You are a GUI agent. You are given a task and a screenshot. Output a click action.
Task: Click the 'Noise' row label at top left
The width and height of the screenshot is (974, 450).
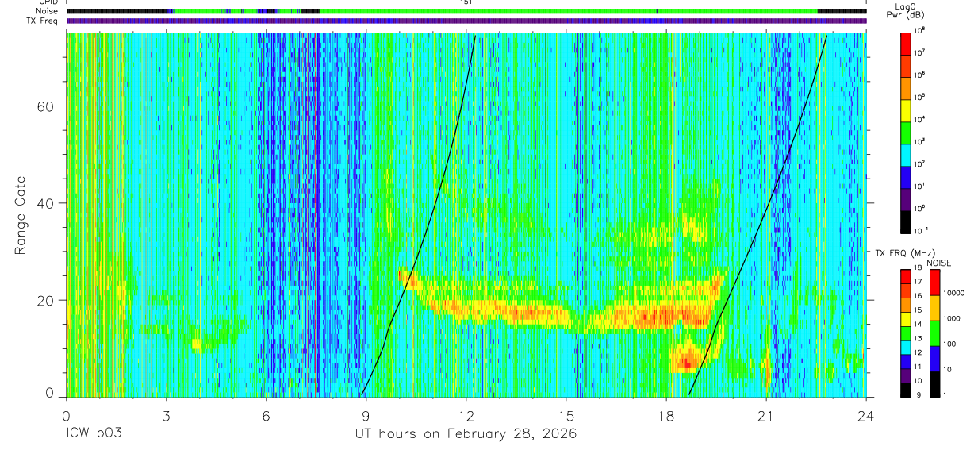[48, 11]
